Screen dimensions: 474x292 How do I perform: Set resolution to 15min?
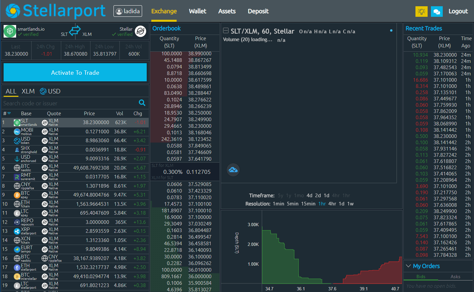pyautogui.click(x=309, y=204)
